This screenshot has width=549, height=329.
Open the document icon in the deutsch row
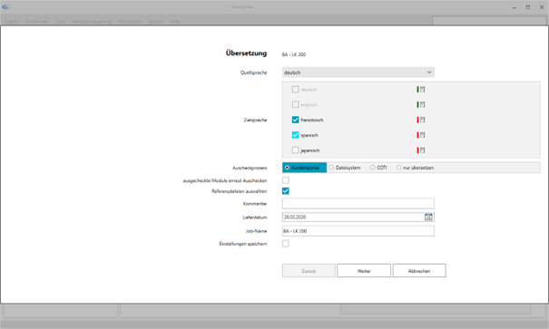(423, 90)
